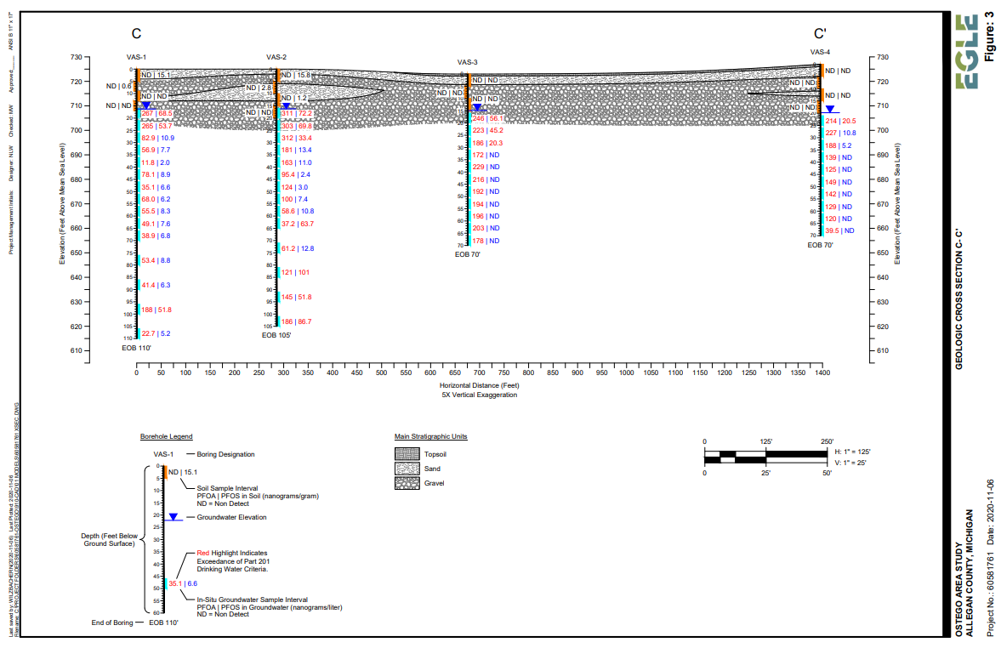Click the EGLE logo

click(x=966, y=52)
